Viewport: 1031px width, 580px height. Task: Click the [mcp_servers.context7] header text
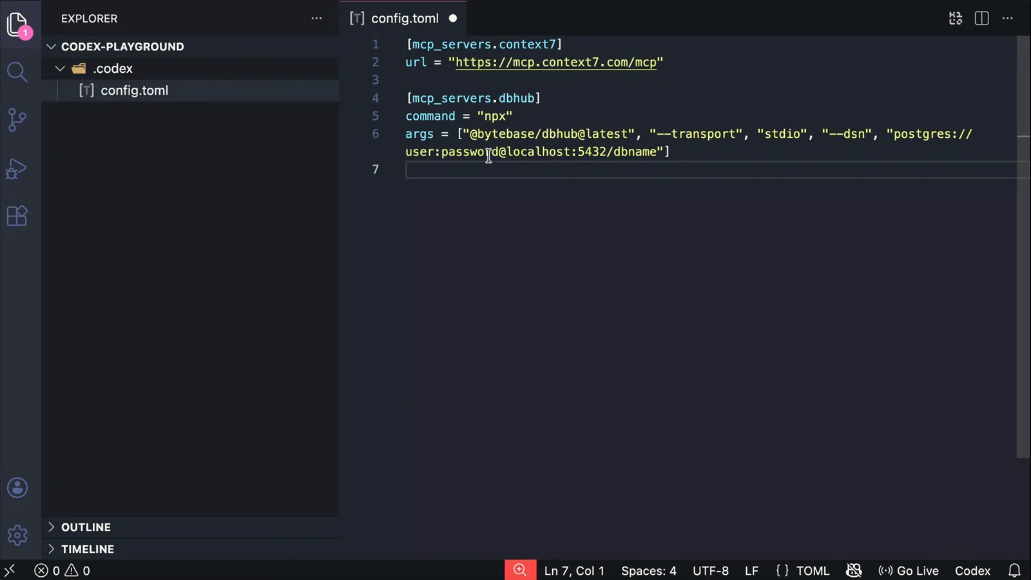click(484, 44)
